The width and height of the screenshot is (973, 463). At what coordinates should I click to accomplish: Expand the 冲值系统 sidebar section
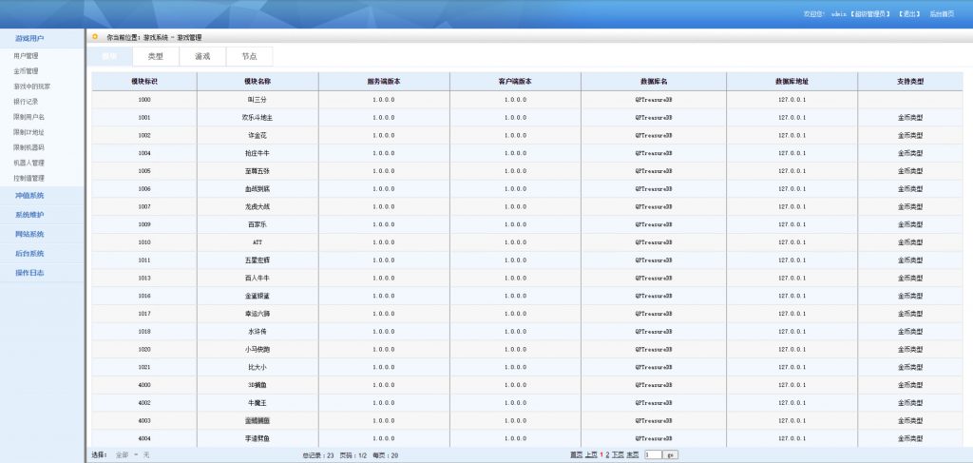(29, 196)
